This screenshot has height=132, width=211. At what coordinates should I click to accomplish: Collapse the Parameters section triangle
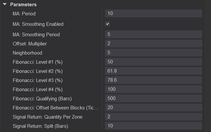[5, 5]
